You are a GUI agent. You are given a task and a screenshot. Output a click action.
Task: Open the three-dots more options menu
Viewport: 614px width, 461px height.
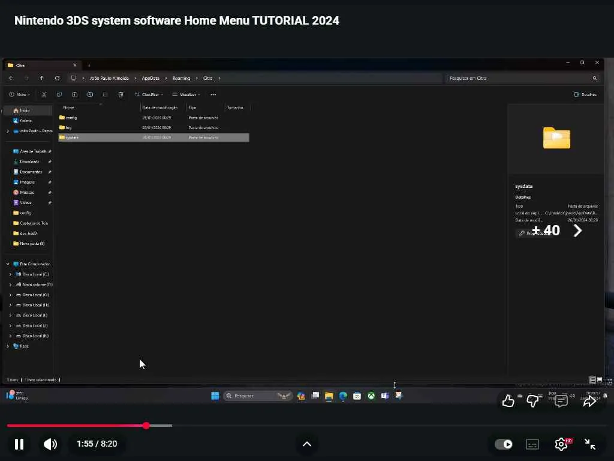click(x=213, y=94)
